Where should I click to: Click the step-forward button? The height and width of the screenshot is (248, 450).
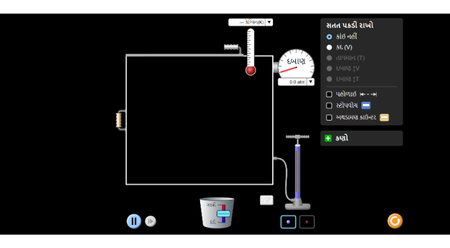point(151,221)
